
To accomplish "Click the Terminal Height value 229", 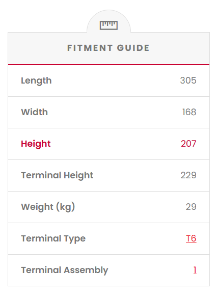I will tap(188, 175).
